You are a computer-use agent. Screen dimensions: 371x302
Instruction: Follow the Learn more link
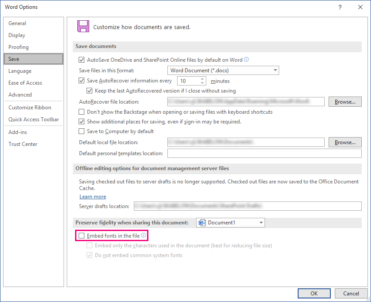[93, 197]
